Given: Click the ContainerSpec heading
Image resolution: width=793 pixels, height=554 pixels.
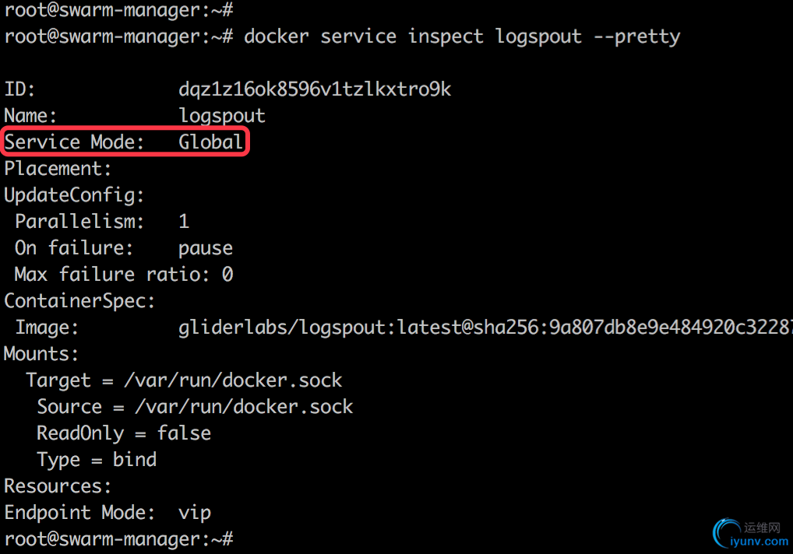Looking at the screenshot, I should click(x=79, y=301).
